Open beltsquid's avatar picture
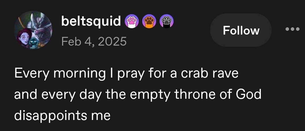305x131 pixels. point(33,30)
